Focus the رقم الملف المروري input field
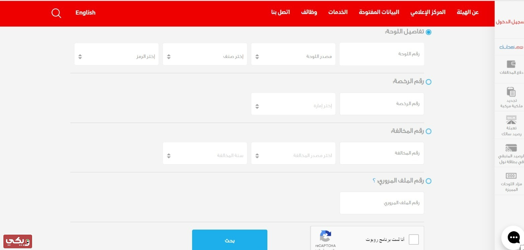Image resolution: width=524 pixels, height=250 pixels. [x=382, y=203]
